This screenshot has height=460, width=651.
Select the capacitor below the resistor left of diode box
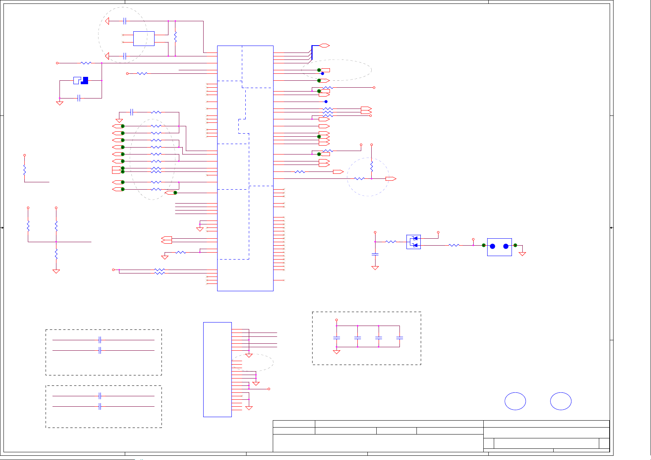click(x=375, y=254)
